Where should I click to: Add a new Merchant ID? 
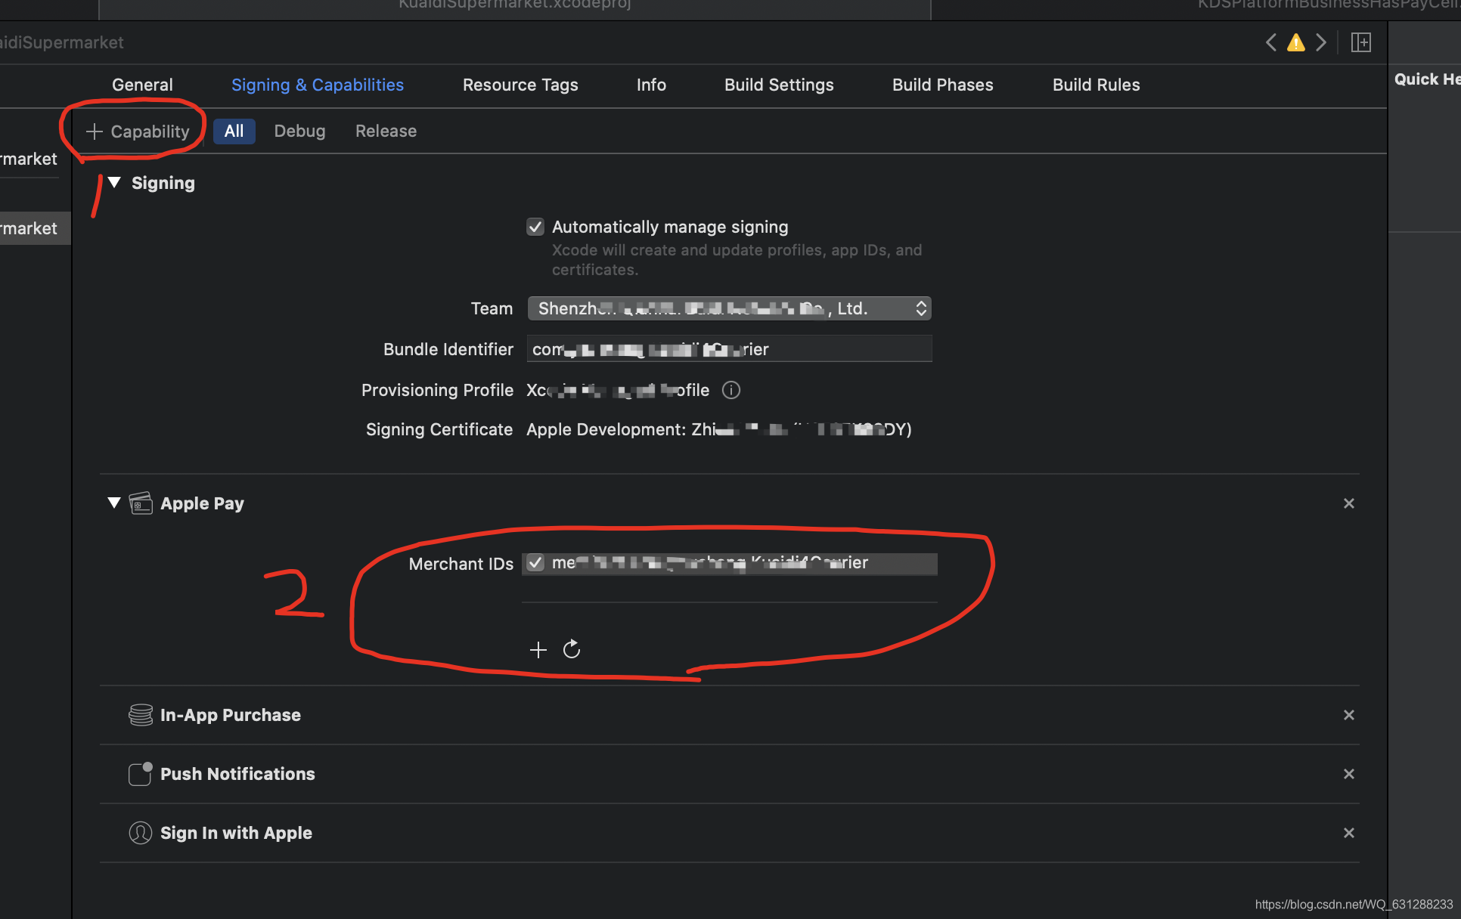click(538, 650)
